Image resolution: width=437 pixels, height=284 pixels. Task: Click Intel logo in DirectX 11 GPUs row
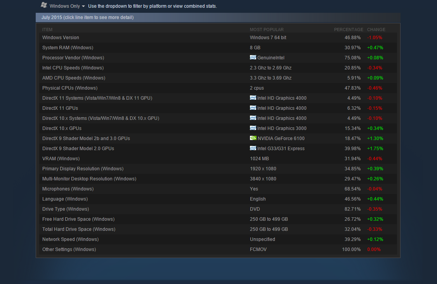coord(253,107)
